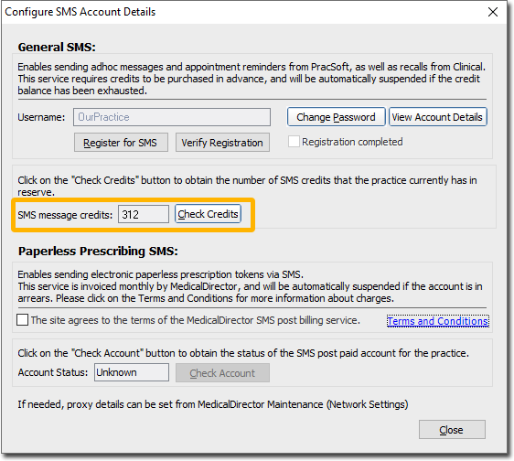Click the Account Status label
The height and width of the screenshot is (461, 514).
53,372
